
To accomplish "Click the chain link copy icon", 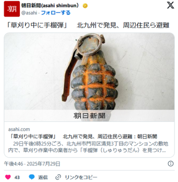I will tap(58, 177).
